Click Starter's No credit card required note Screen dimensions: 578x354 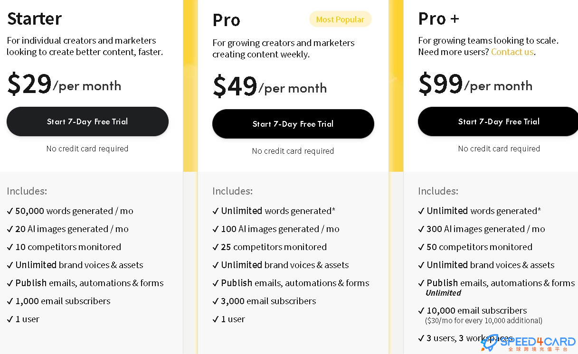87,149
